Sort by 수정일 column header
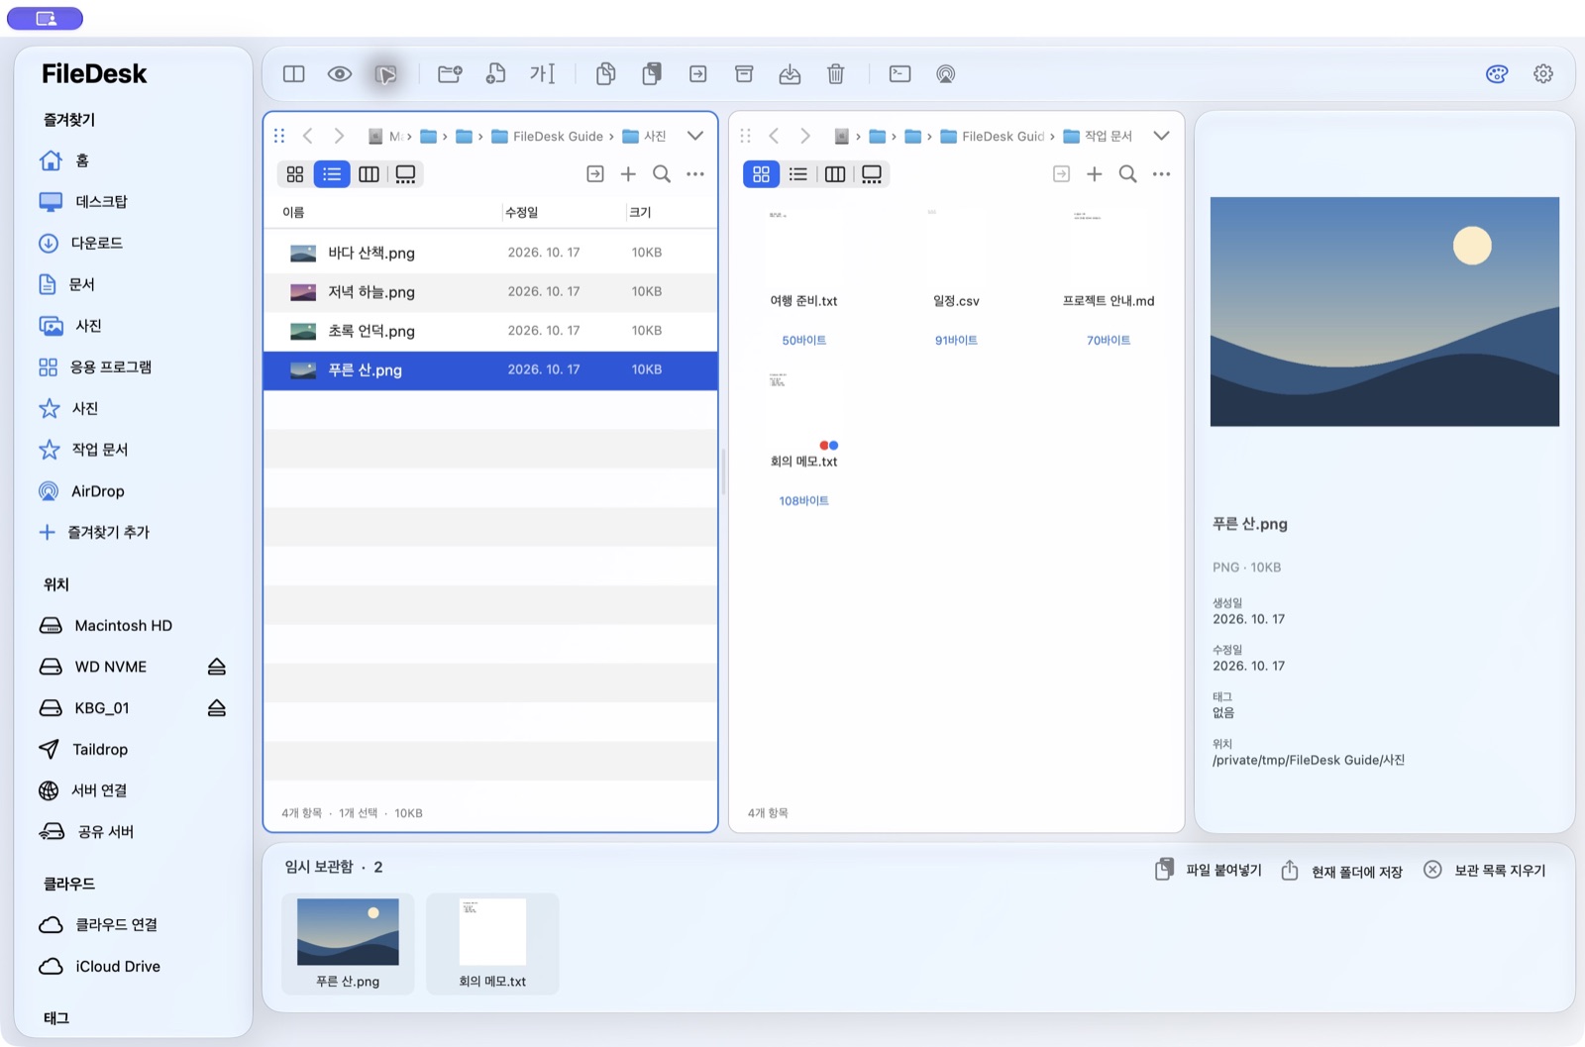 pyautogui.click(x=522, y=212)
